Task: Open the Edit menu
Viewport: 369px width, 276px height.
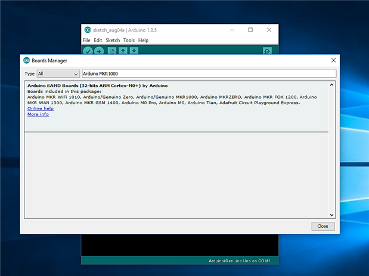Action: click(x=98, y=40)
